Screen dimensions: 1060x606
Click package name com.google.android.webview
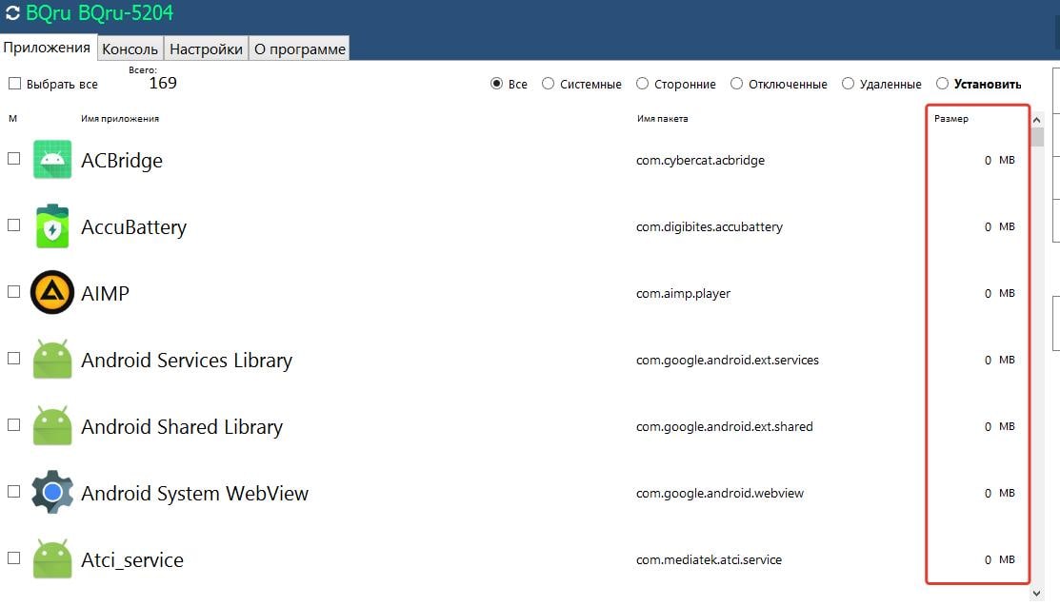(x=719, y=493)
